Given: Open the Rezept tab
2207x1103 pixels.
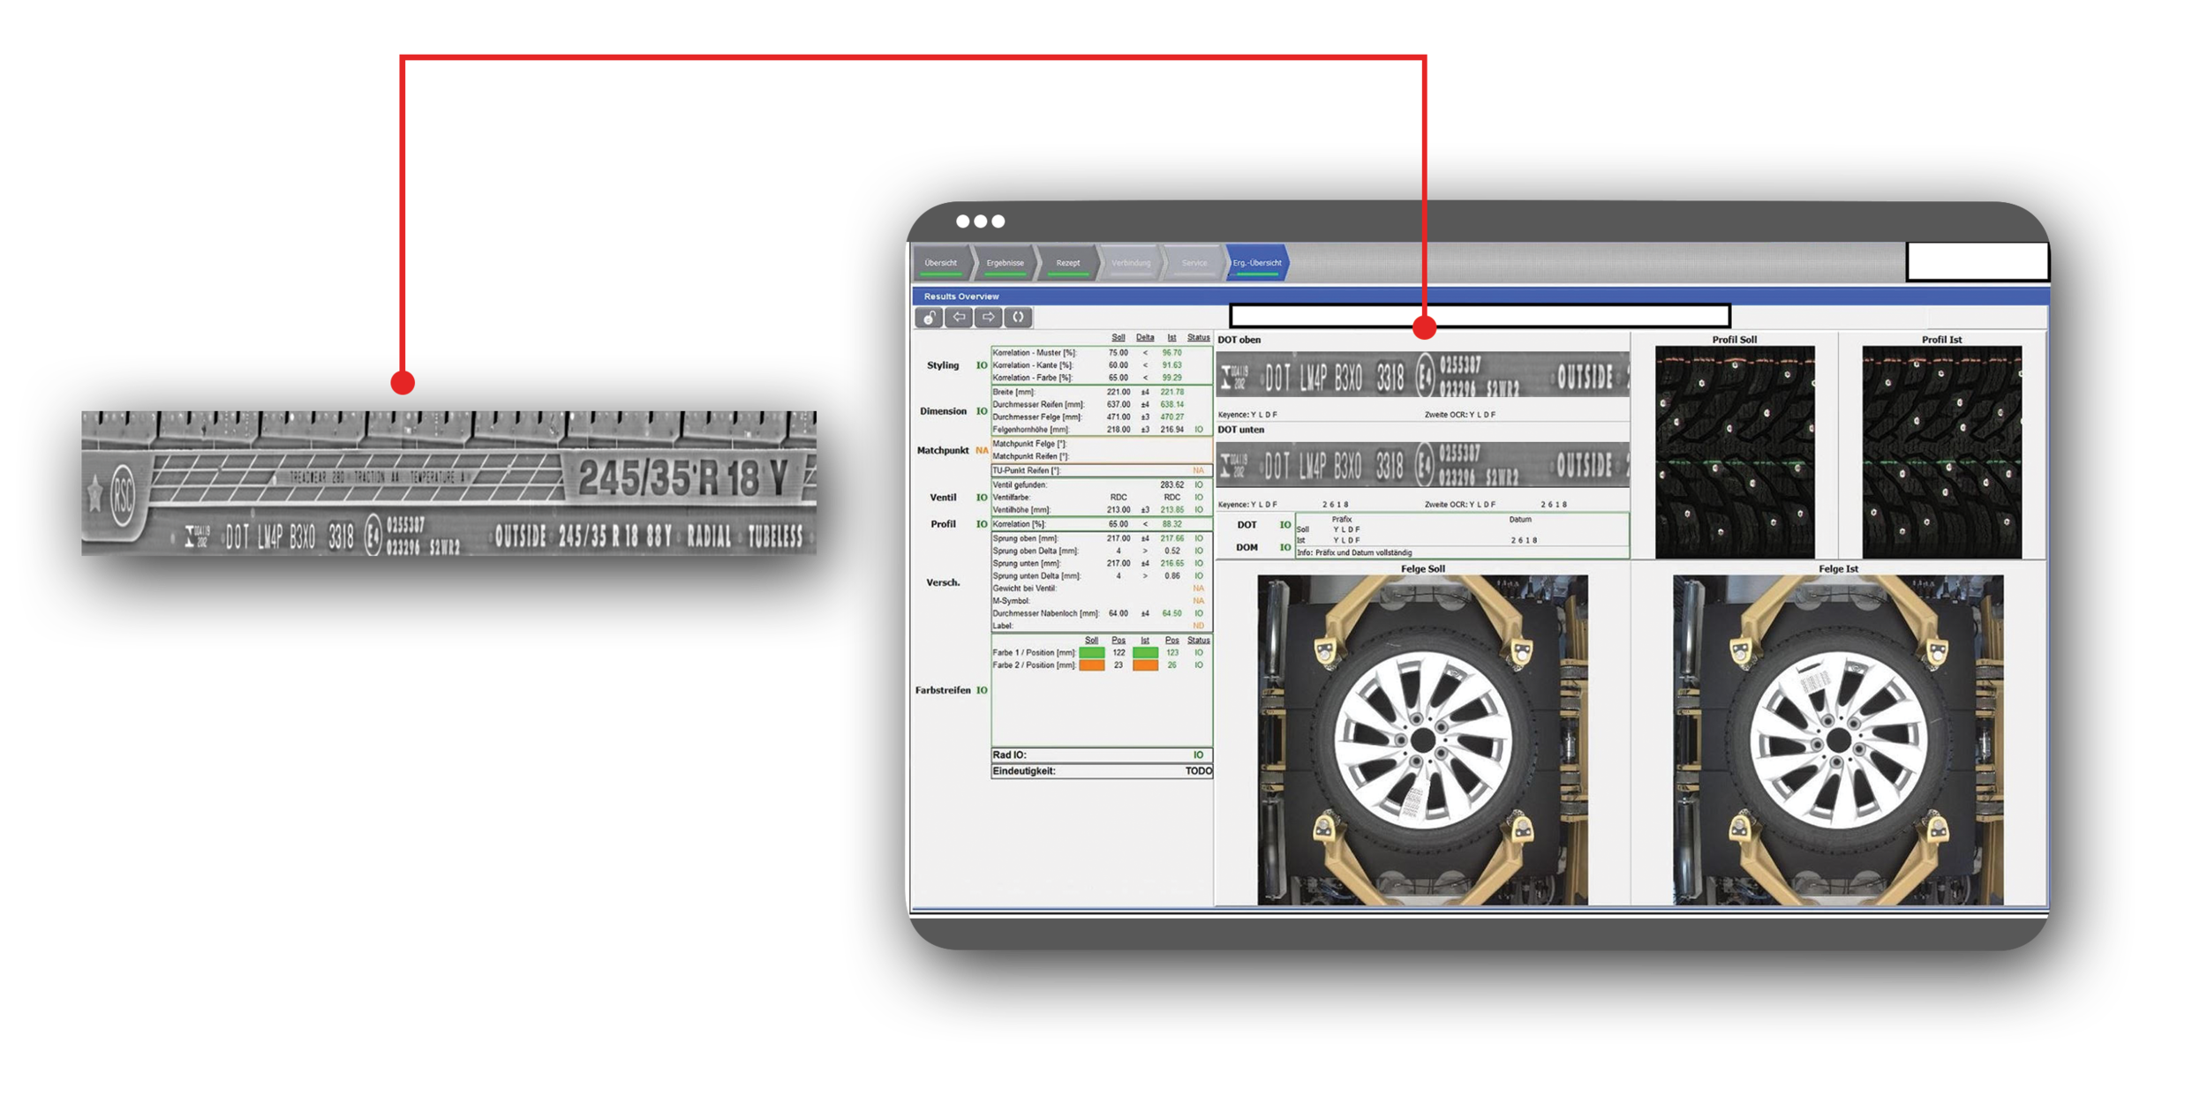Looking at the screenshot, I should point(1067,263).
